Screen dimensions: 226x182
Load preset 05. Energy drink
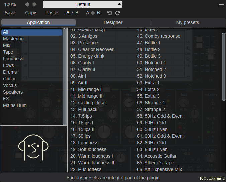[87, 56]
